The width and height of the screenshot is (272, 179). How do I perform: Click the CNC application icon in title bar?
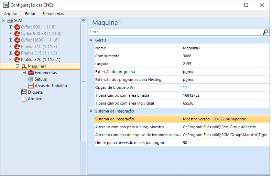coord(6,5)
